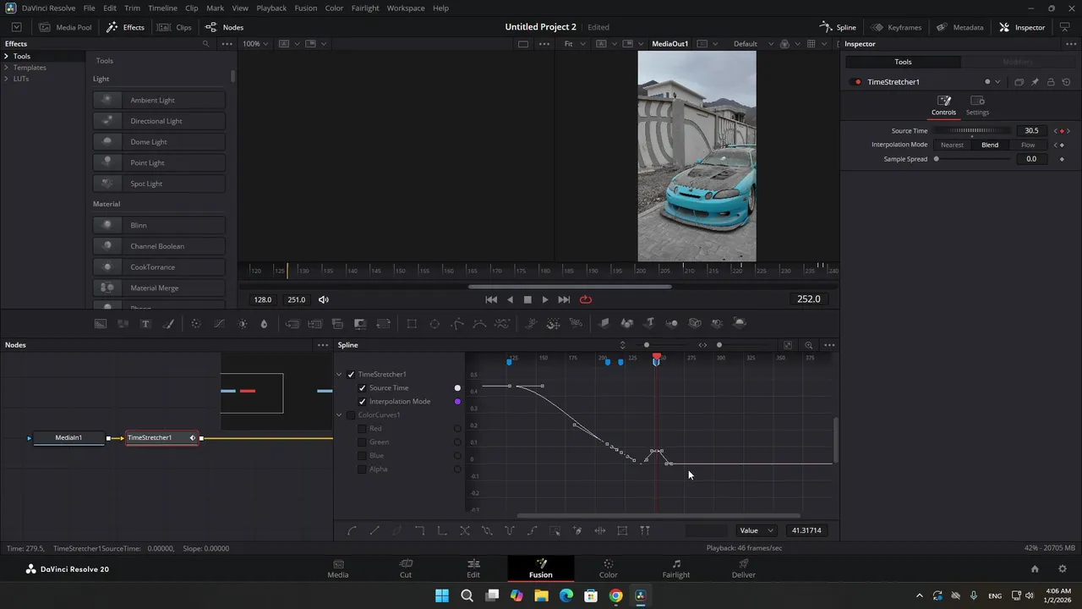1082x609 pixels.
Task: Collapse ColorCurves1 in spline tree
Action: pos(340,415)
